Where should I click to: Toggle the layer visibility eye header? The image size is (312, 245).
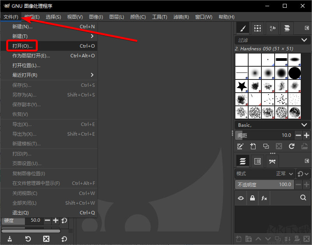click(x=241, y=198)
